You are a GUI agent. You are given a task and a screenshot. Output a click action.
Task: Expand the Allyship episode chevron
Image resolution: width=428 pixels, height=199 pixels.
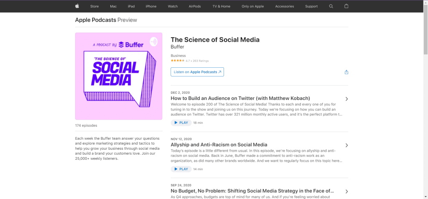tap(346, 145)
